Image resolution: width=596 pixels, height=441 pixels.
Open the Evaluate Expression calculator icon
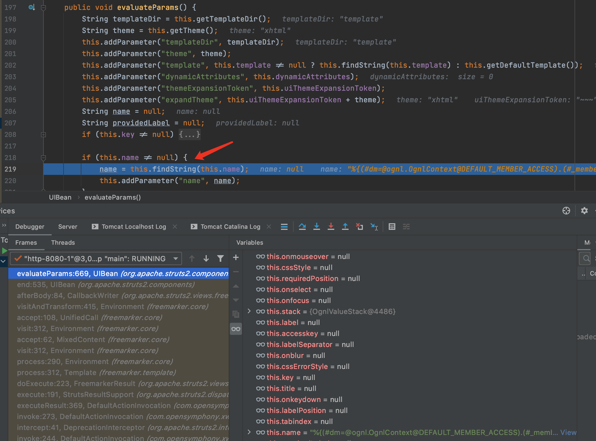pyautogui.click(x=392, y=227)
